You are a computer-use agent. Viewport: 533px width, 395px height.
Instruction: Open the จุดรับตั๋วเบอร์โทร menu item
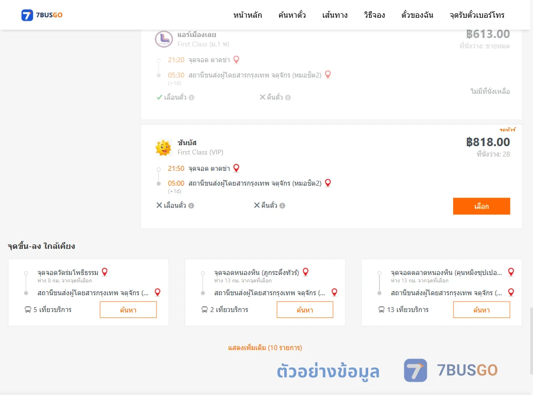coord(477,15)
